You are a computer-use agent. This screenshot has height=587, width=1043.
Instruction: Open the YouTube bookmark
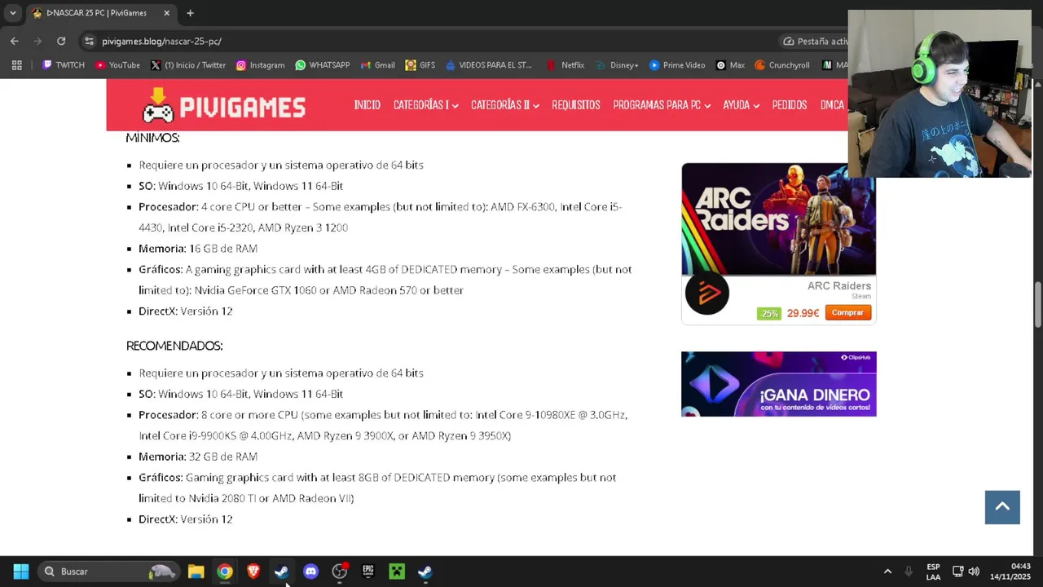(x=117, y=65)
